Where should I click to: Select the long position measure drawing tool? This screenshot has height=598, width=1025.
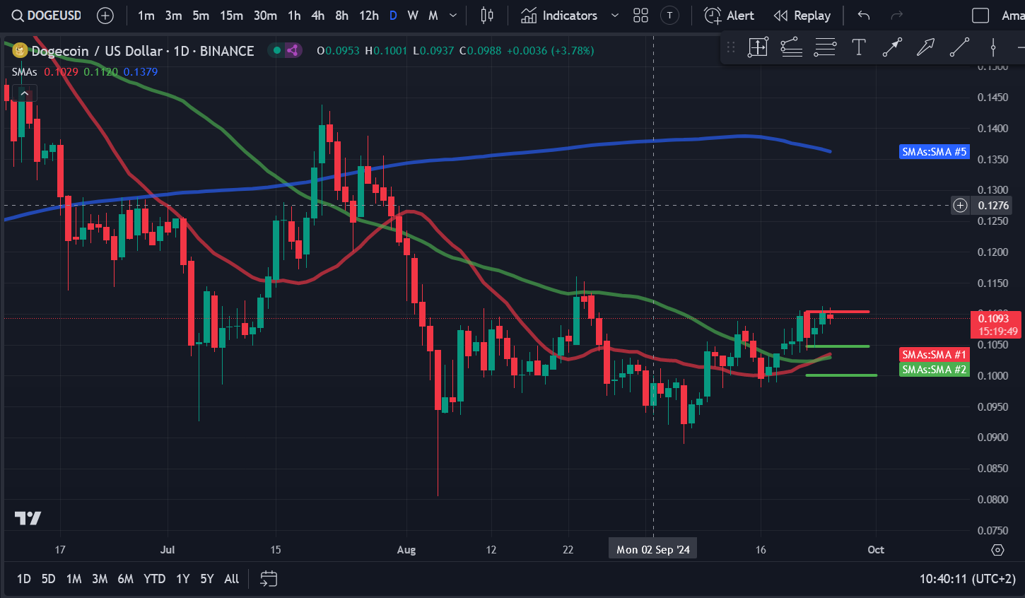[758, 47]
